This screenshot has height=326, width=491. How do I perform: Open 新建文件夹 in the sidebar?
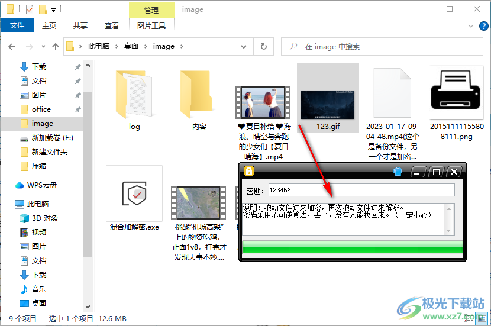tap(50, 152)
